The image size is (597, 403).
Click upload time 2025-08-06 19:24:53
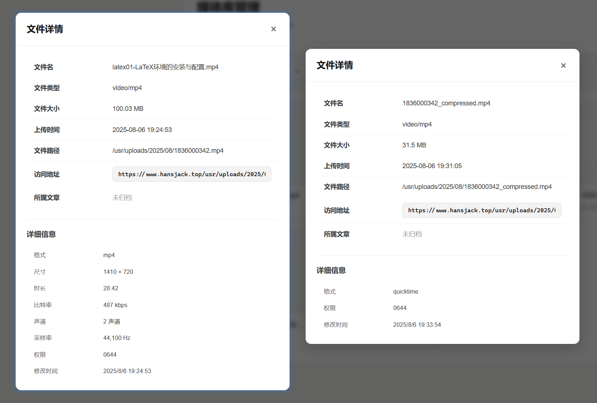142,130
